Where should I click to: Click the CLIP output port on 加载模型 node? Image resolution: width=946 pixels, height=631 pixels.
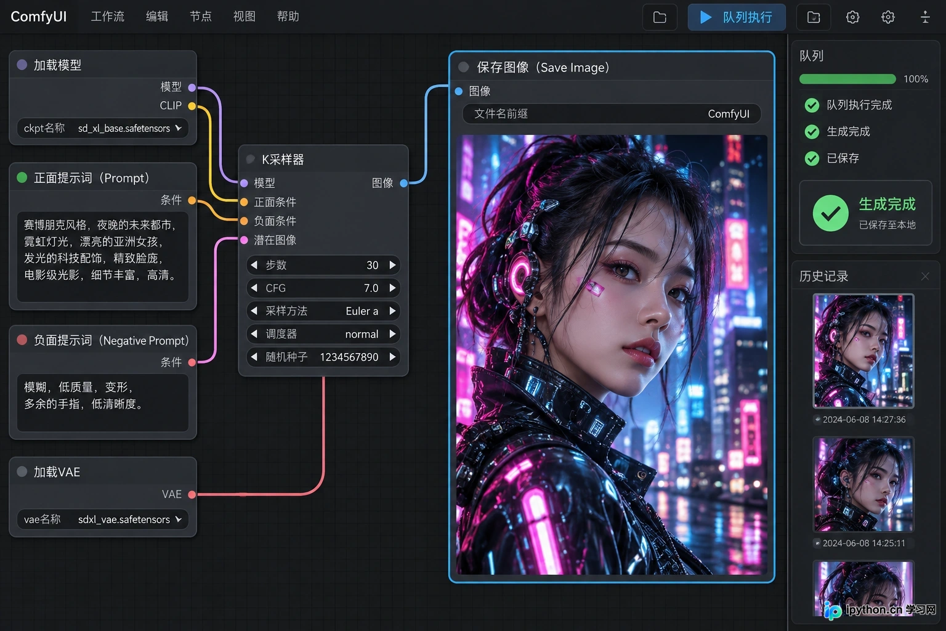click(x=192, y=106)
